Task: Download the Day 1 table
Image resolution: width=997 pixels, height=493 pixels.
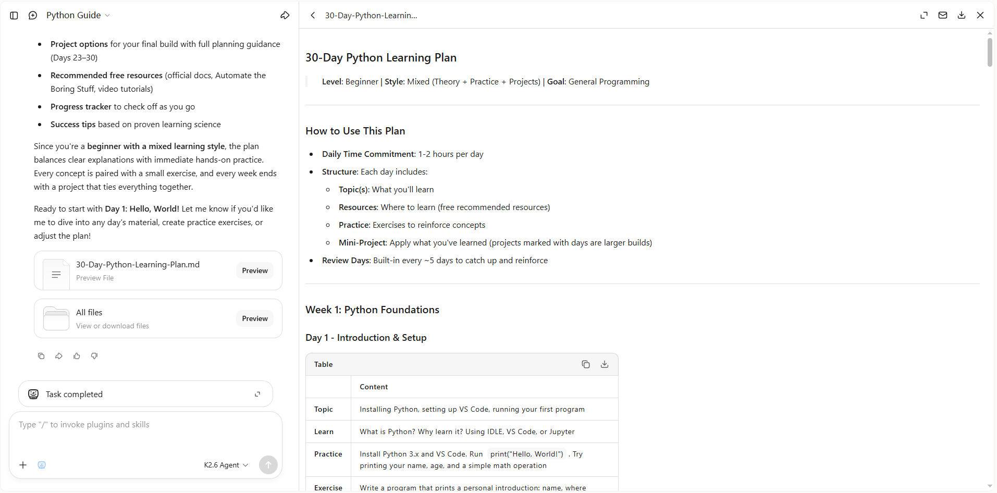Action: tap(605, 364)
